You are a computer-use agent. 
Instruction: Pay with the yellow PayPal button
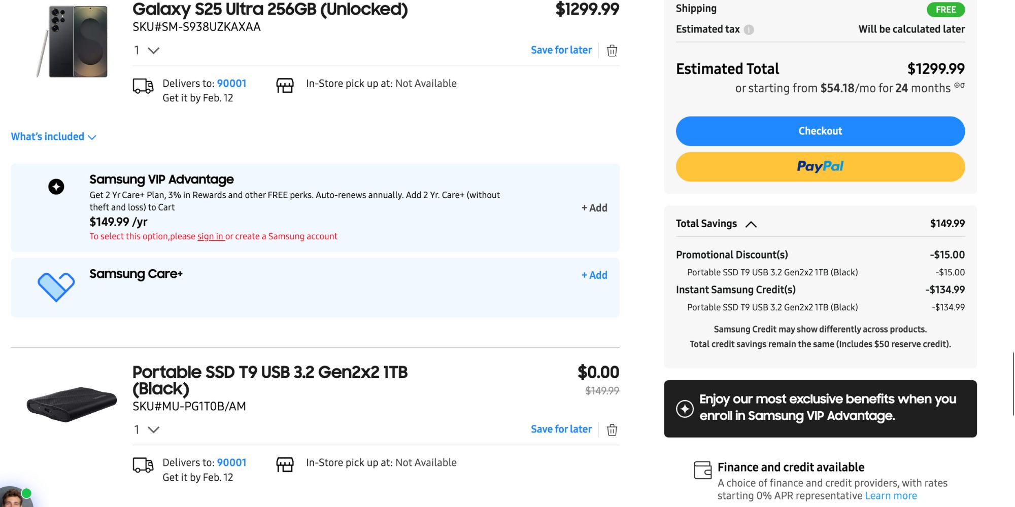pyautogui.click(x=820, y=167)
